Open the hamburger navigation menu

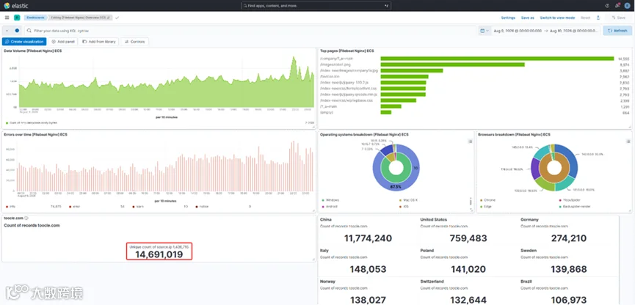click(x=7, y=18)
